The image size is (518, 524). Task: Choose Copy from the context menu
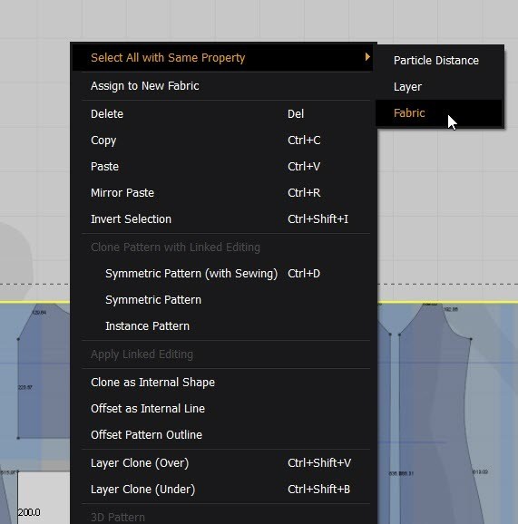pyautogui.click(x=223, y=141)
